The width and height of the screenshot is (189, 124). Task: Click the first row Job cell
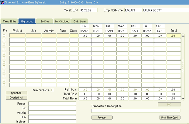(x=34, y=35)
